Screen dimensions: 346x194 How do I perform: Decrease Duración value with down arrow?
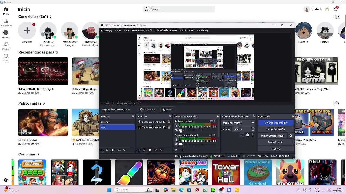(x=253, y=131)
